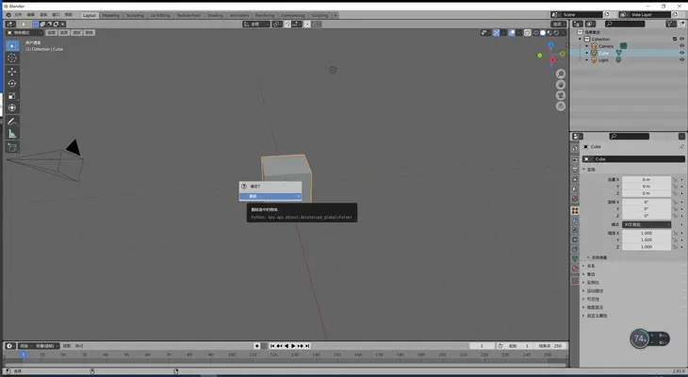Open the Modifiers wrench properties tab

(x=575, y=221)
